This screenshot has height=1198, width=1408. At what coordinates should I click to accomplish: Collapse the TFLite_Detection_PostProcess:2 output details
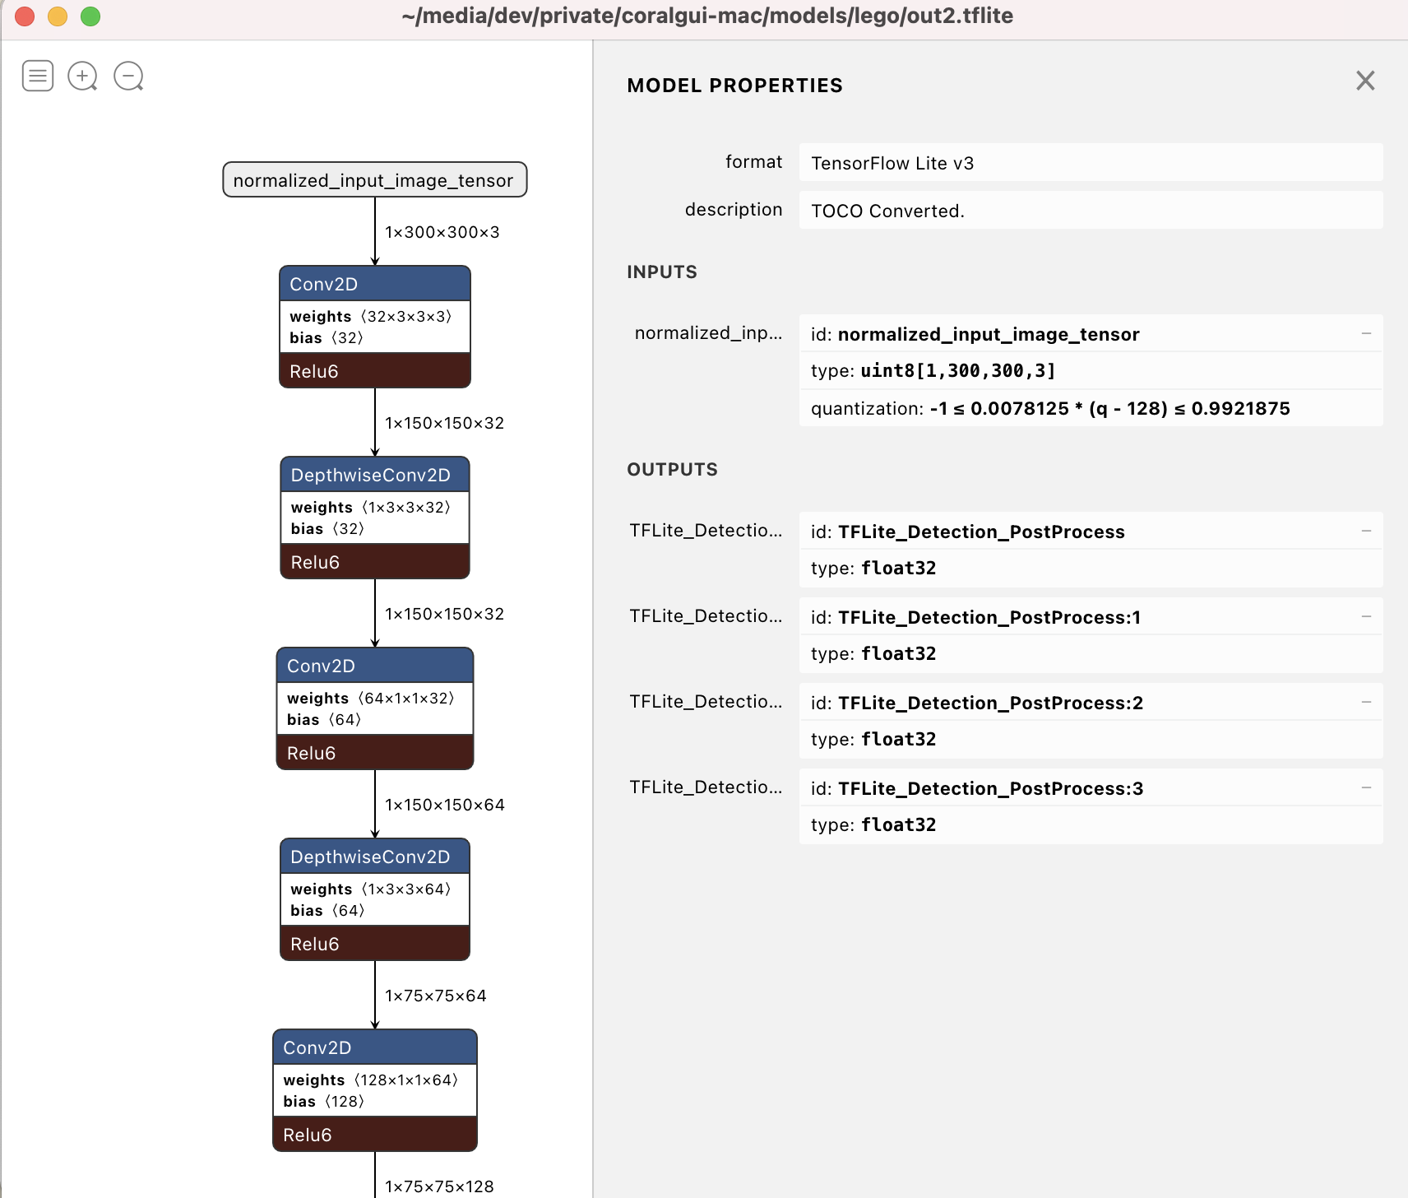(1366, 702)
